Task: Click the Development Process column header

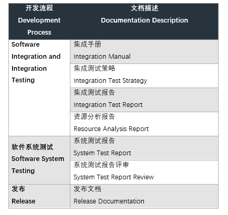Action: (39, 21)
